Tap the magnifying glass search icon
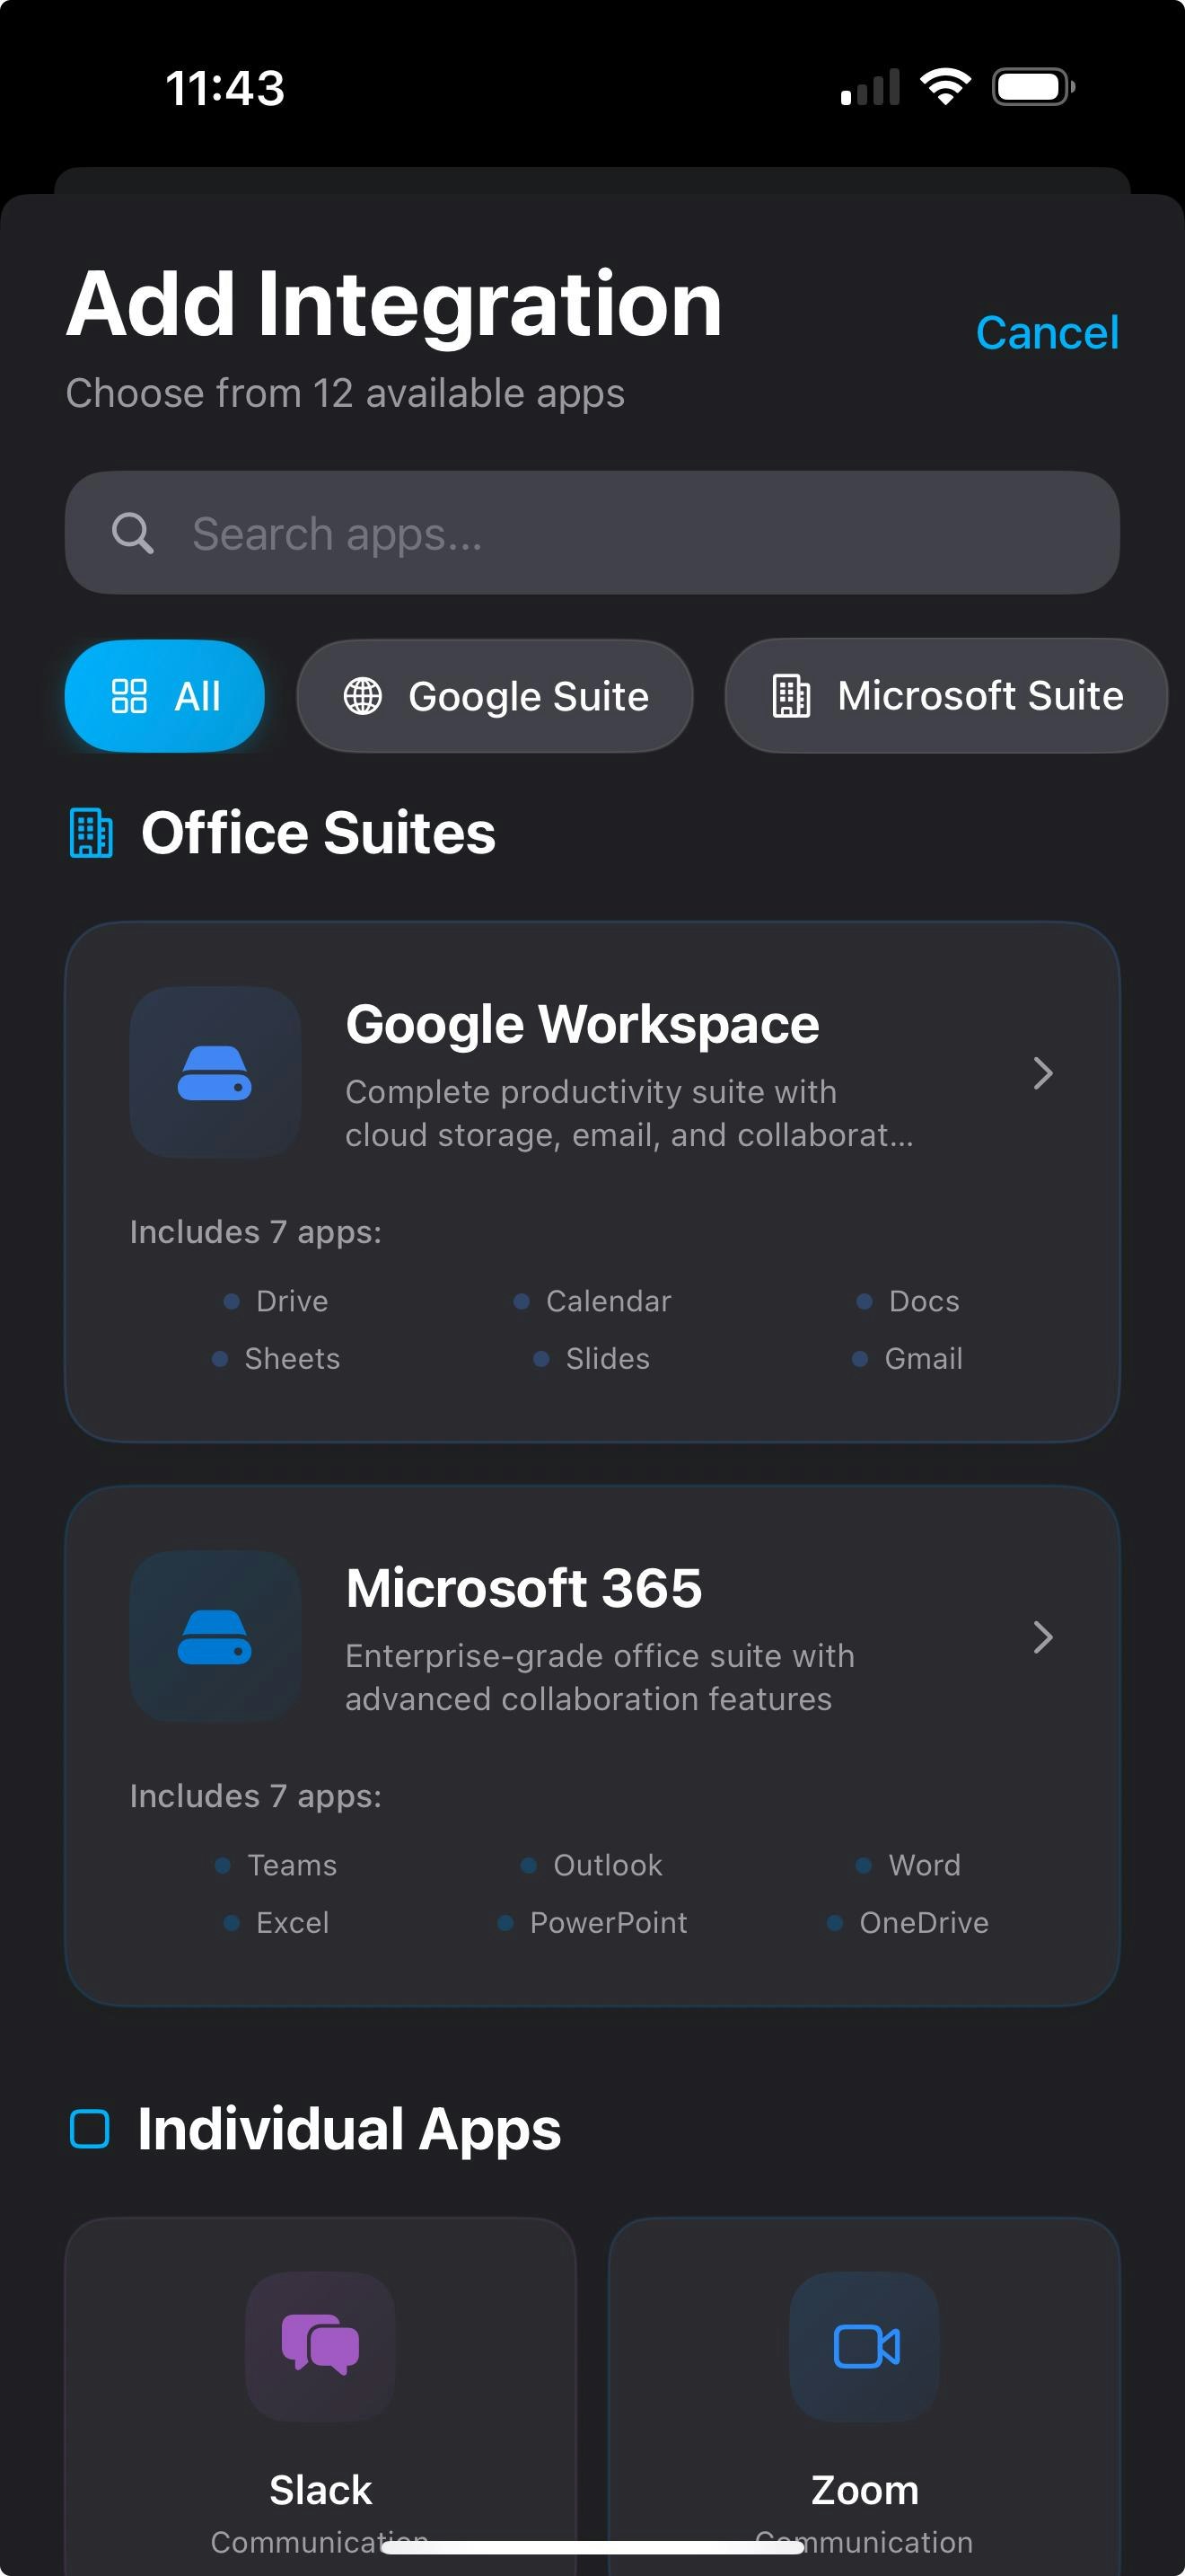 tap(133, 533)
